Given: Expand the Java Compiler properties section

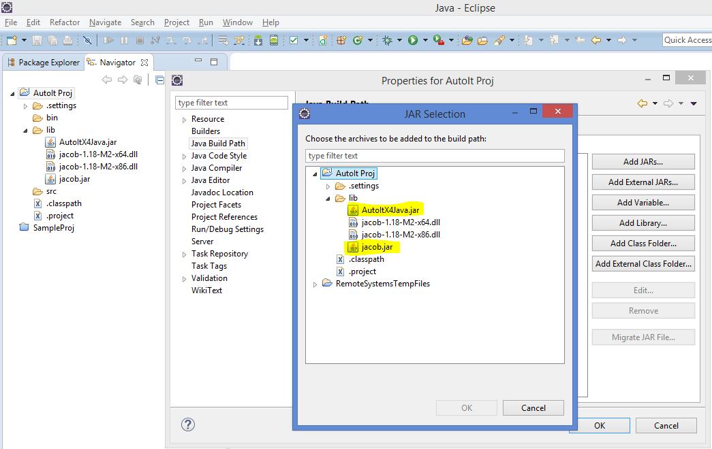Looking at the screenshot, I should 184,167.
